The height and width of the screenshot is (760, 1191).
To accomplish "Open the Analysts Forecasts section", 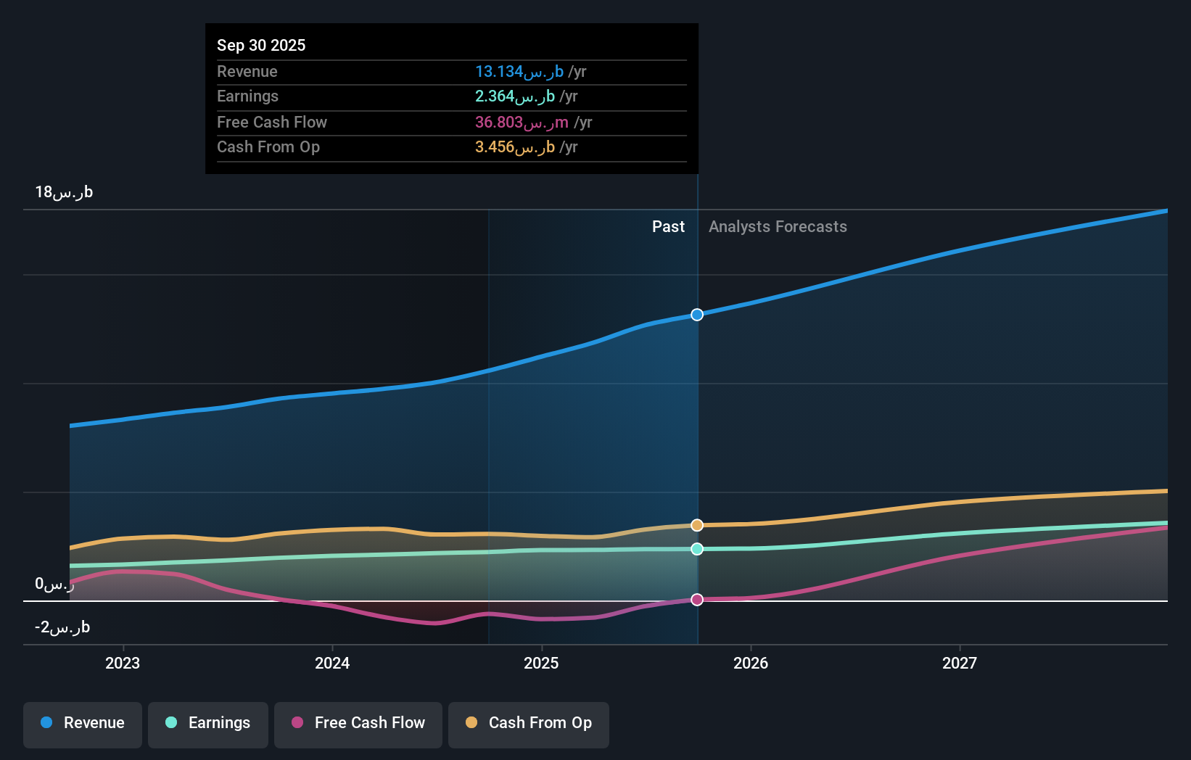I will [778, 226].
